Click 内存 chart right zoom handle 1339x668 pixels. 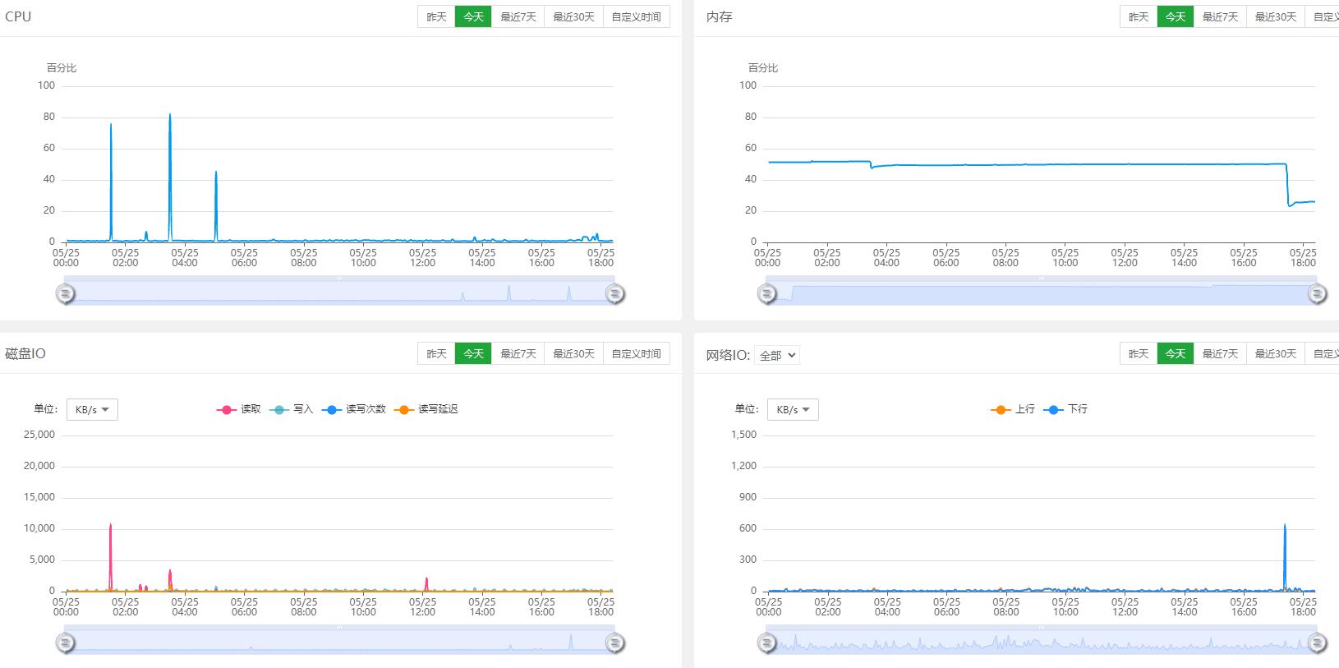tap(1317, 293)
